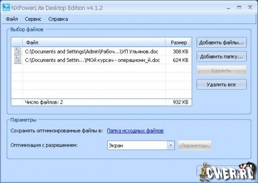Sort by the Размер column header
The image size is (258, 183).
(179, 42)
